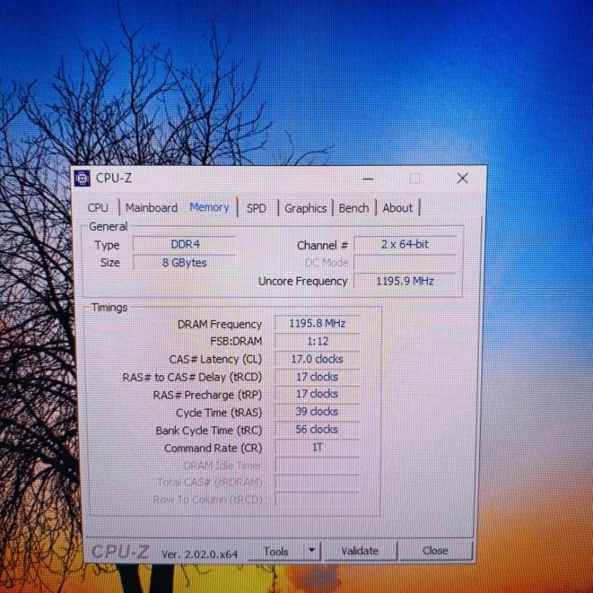This screenshot has height=593, width=593.
Task: Click the empty Total CAS# (tRDRAM) field
Action: point(317,483)
